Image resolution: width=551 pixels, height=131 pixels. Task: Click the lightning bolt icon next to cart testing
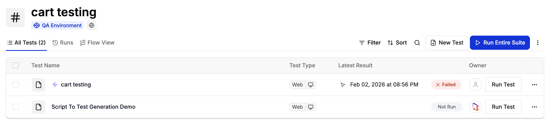coord(55,85)
